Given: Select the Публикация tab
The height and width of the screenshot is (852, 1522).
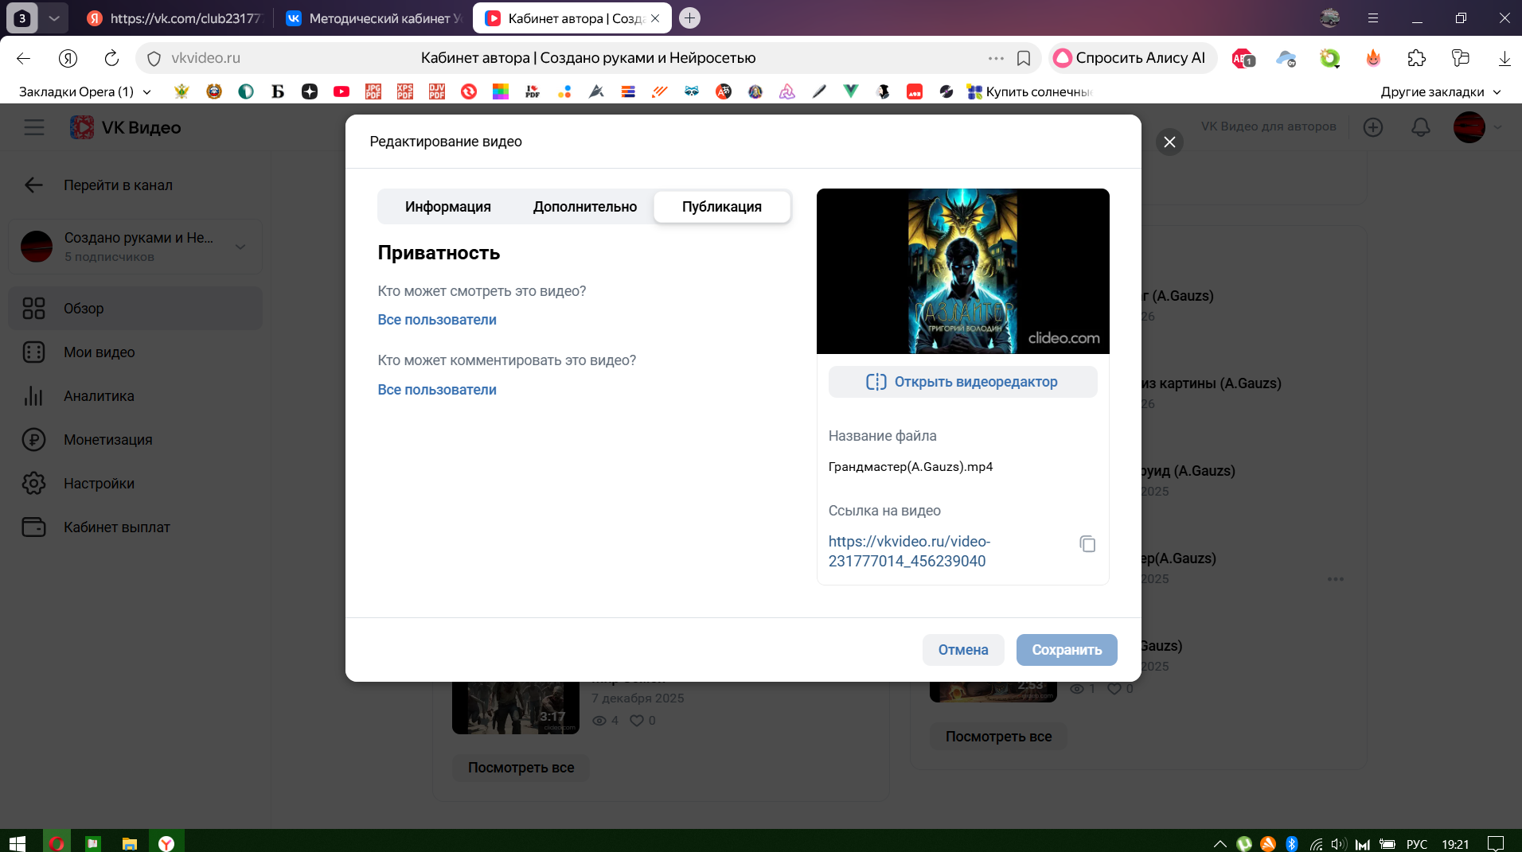Looking at the screenshot, I should tap(721, 207).
